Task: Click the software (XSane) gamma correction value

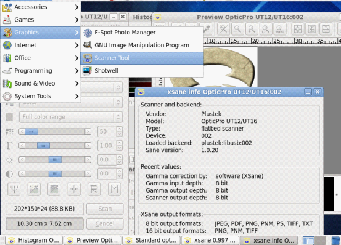Action: (x=239, y=176)
